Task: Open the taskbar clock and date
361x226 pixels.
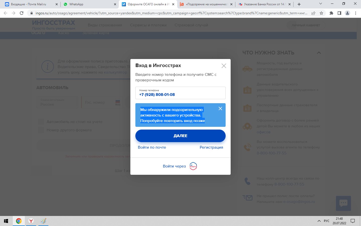Action: 339,221
